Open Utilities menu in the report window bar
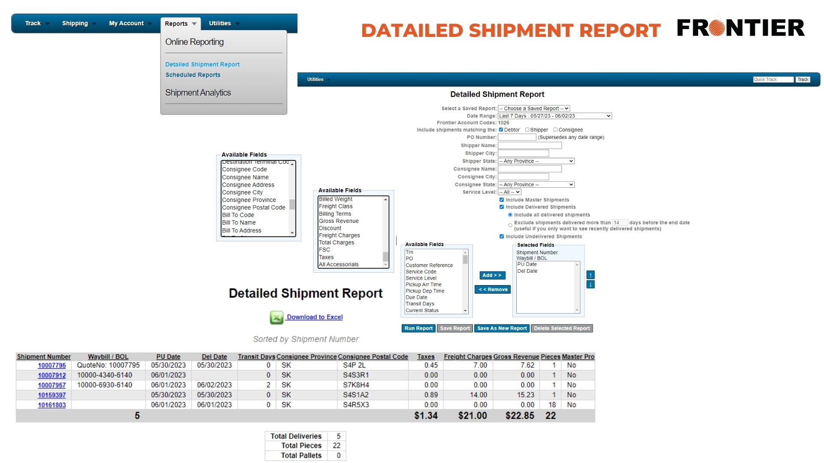 (318, 79)
